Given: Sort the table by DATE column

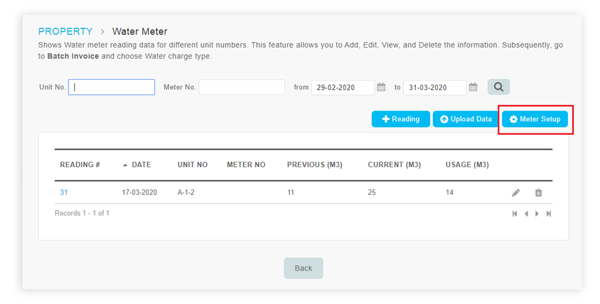Looking at the screenshot, I should [137, 165].
